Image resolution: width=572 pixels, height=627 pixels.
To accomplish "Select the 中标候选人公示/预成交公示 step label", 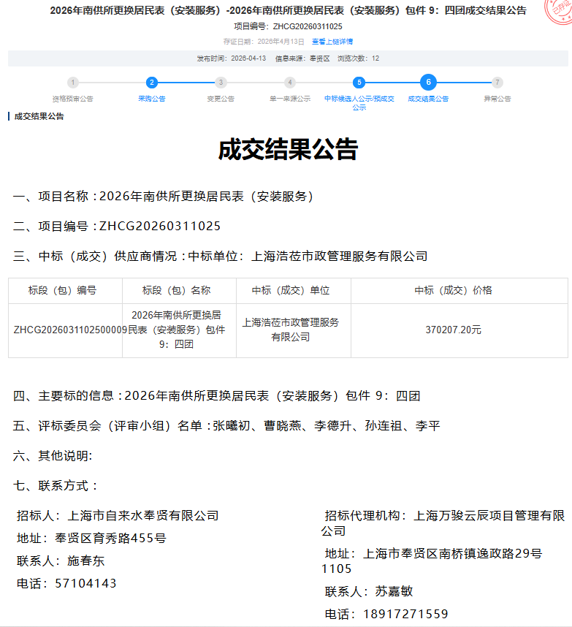I will point(359,102).
